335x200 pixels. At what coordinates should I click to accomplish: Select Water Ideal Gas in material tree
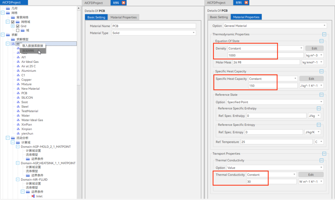pos(32,120)
